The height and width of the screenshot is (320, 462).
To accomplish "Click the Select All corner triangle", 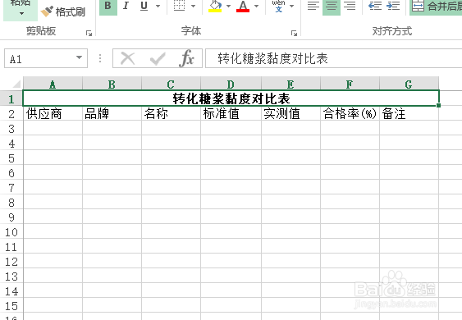I will tap(16, 84).
